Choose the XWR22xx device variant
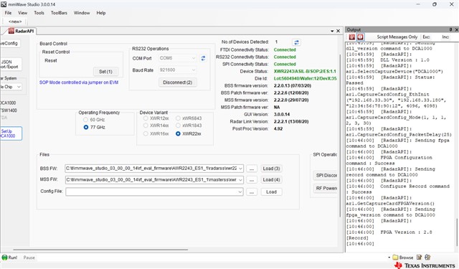 pyautogui.click(x=189, y=133)
